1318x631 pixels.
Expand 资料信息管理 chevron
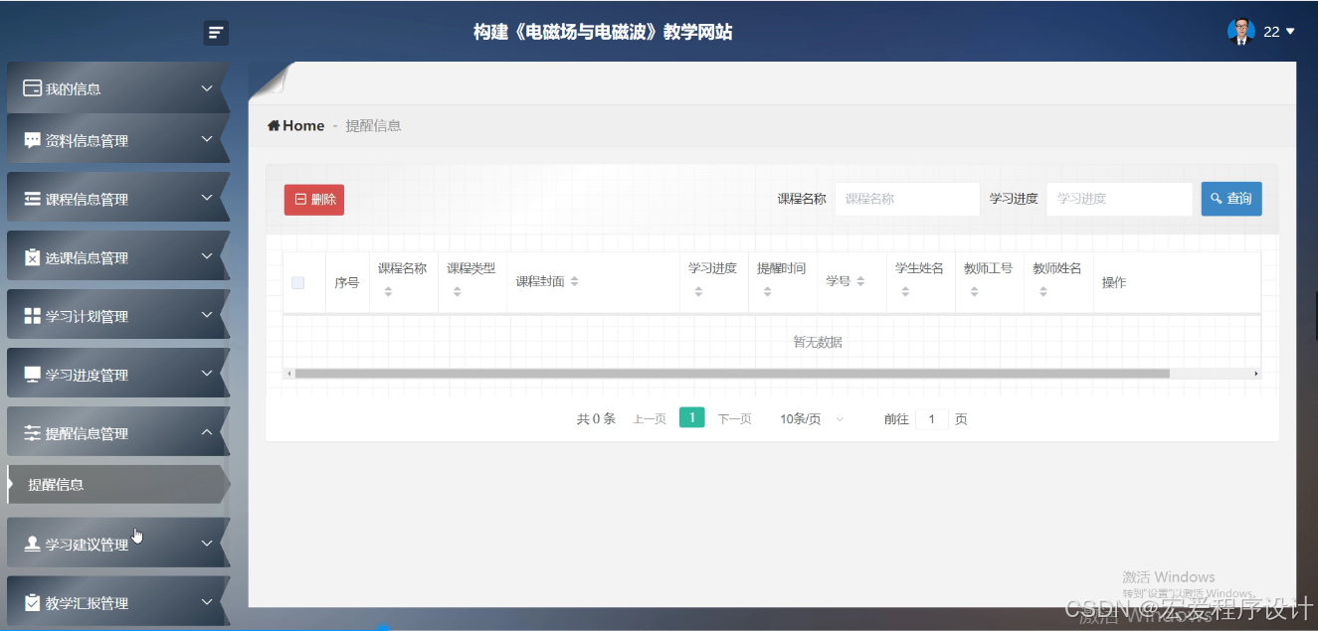[207, 139]
